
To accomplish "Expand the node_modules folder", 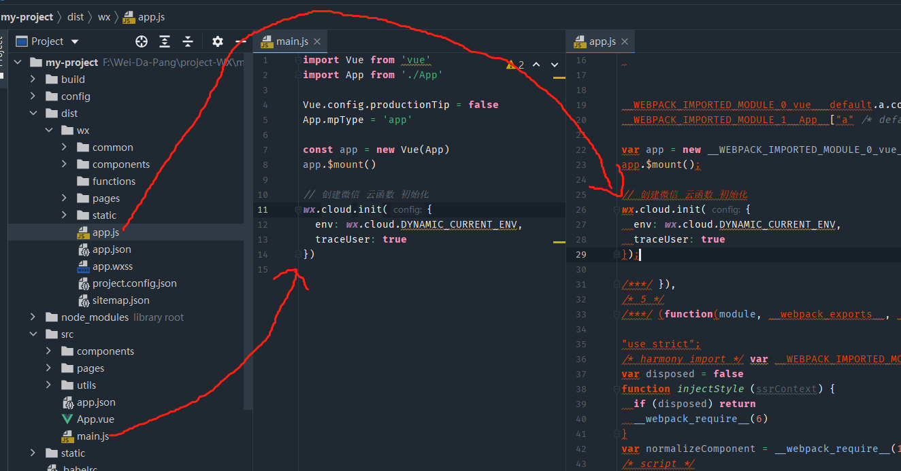I will click(x=33, y=317).
